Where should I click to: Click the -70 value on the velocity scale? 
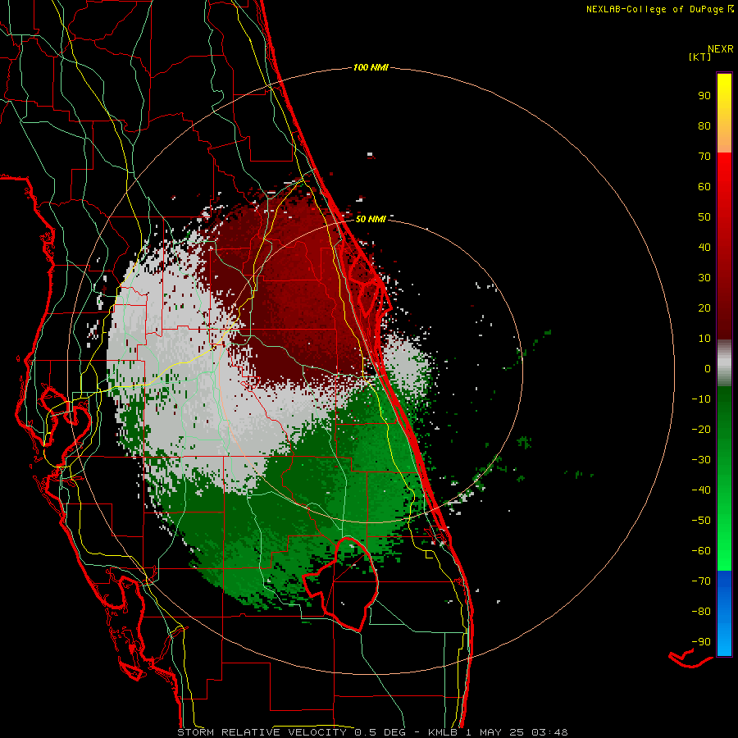701,581
